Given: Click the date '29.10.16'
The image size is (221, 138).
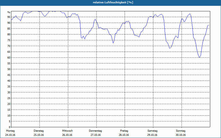Looking at the screenshot, I should [152, 135].
